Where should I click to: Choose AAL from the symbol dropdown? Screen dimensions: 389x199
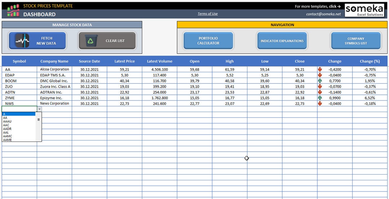tap(19, 133)
